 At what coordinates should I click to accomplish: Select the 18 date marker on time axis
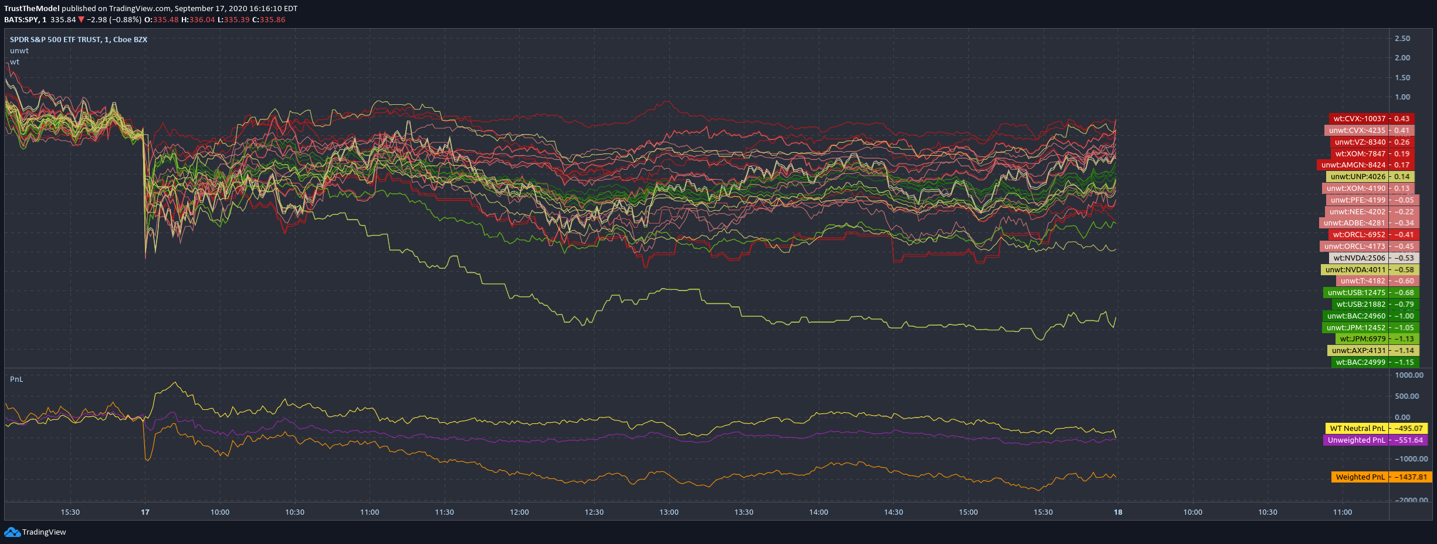1118,512
